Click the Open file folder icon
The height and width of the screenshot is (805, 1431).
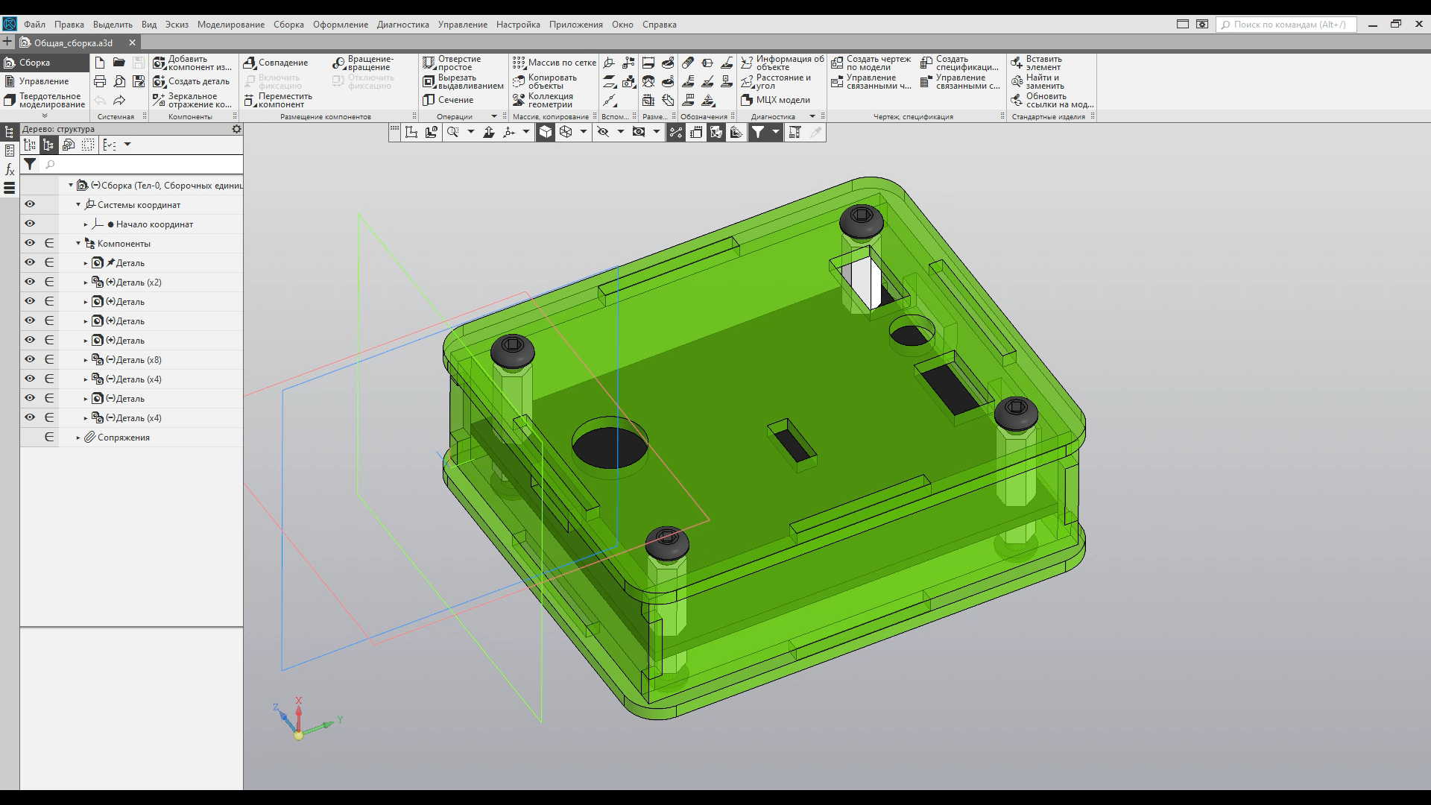(119, 63)
